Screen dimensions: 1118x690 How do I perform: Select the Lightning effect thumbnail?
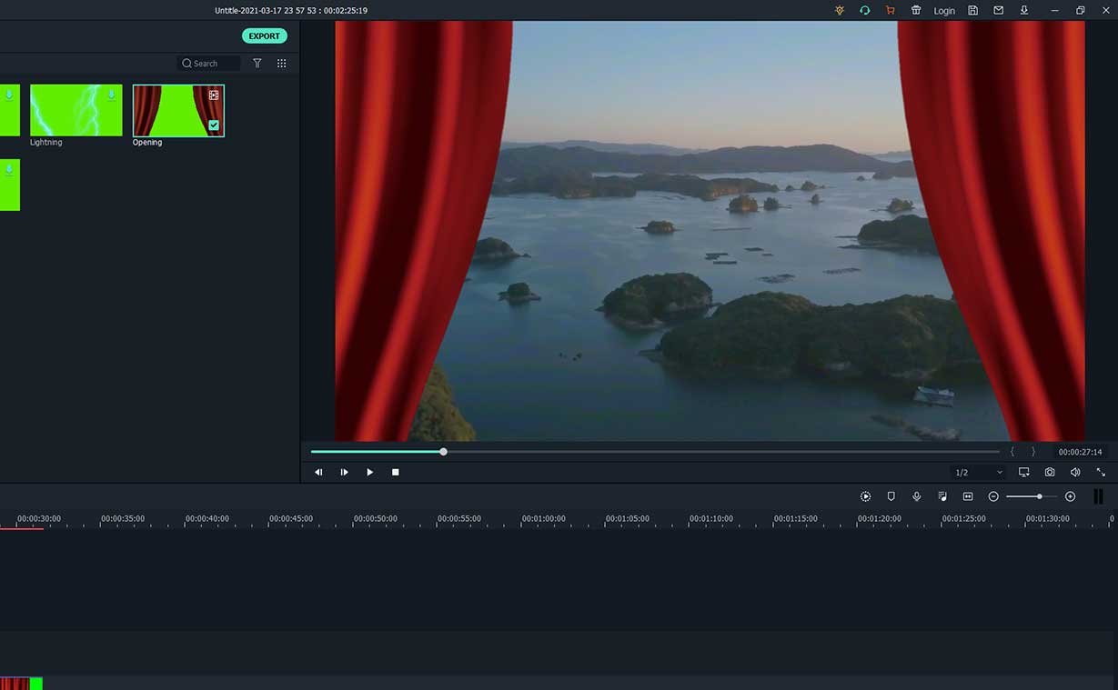pyautogui.click(x=76, y=110)
